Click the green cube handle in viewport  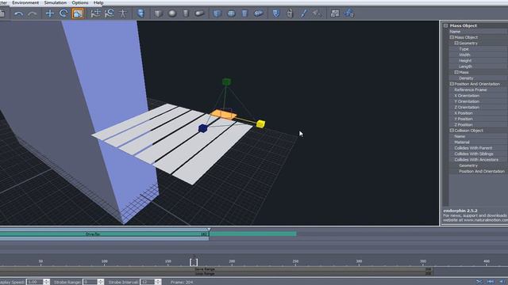pos(226,82)
